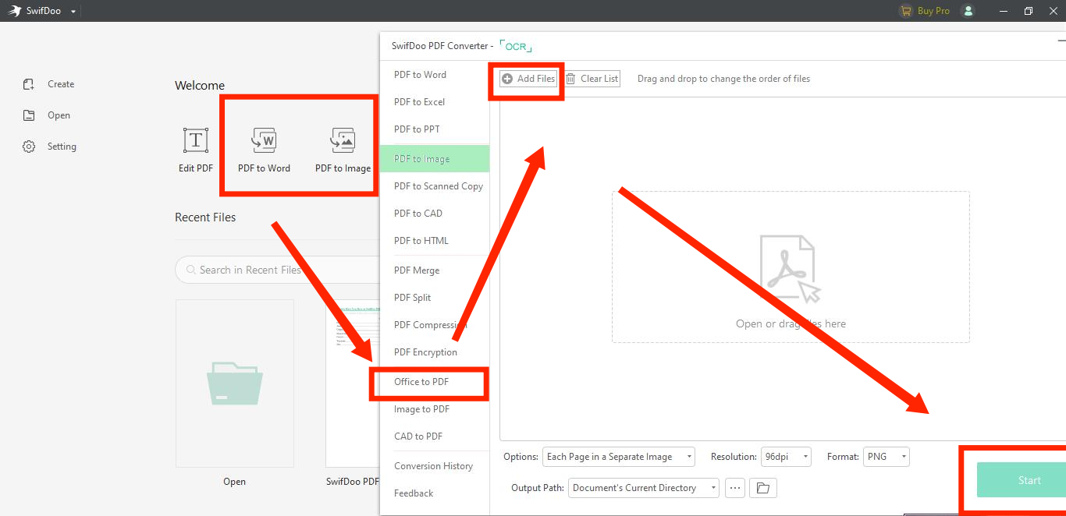Viewport: 1066px width, 516px height.
Task: Launch the PDF to Image shortcut icon
Action: pos(343,150)
